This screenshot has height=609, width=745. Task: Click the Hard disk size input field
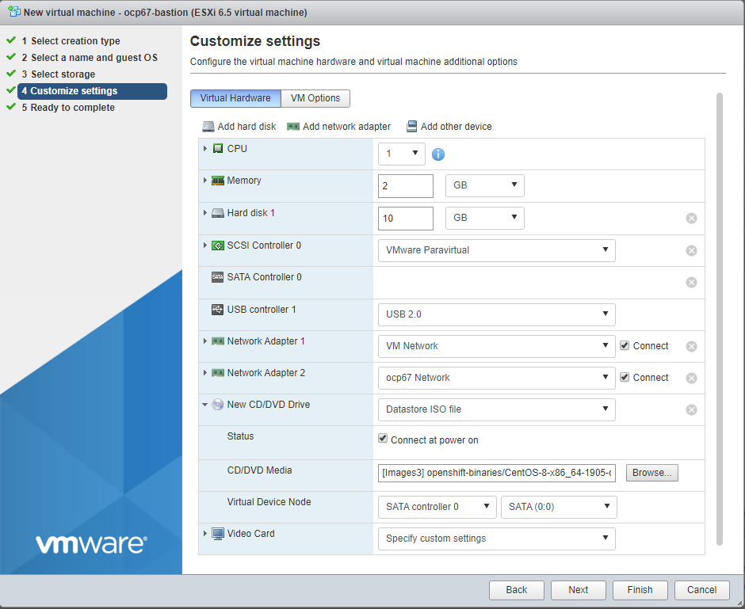[406, 219]
